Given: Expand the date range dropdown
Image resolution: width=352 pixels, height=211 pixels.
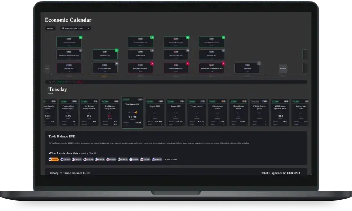Looking at the screenshot, I should click(x=76, y=28).
